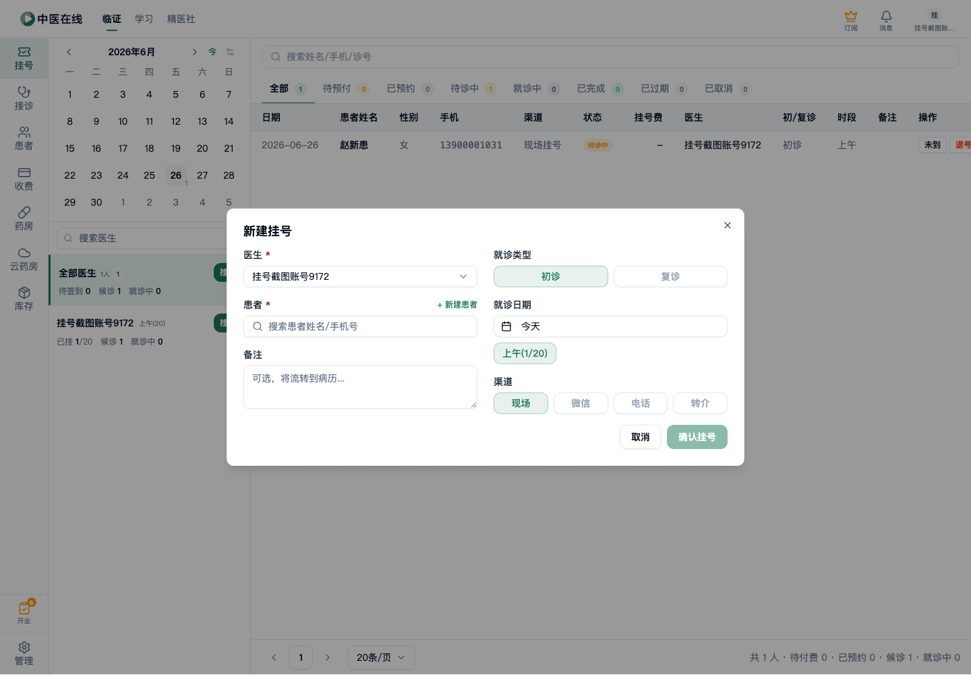The height and width of the screenshot is (675, 971).
Task: Click patient name 赵新患 in table
Action: [354, 145]
